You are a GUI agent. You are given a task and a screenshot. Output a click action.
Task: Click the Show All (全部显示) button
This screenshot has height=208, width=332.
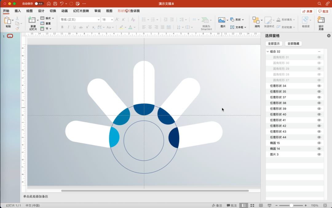point(274,44)
